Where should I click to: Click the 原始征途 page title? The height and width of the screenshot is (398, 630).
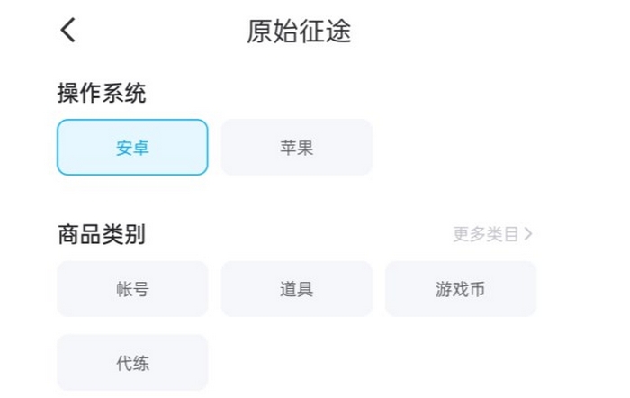(299, 31)
